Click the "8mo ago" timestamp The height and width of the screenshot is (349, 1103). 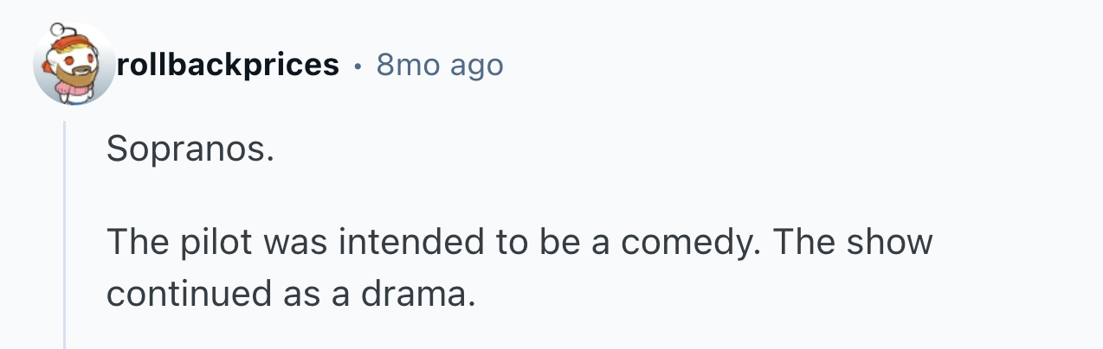440,66
